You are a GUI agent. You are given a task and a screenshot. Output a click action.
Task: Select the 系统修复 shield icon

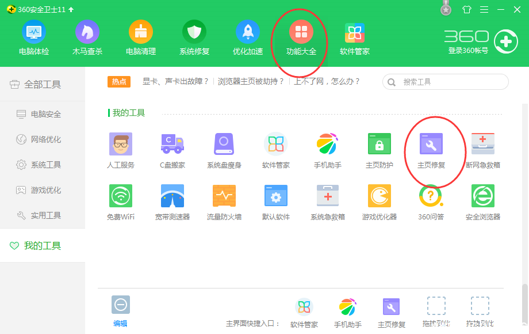point(194,36)
